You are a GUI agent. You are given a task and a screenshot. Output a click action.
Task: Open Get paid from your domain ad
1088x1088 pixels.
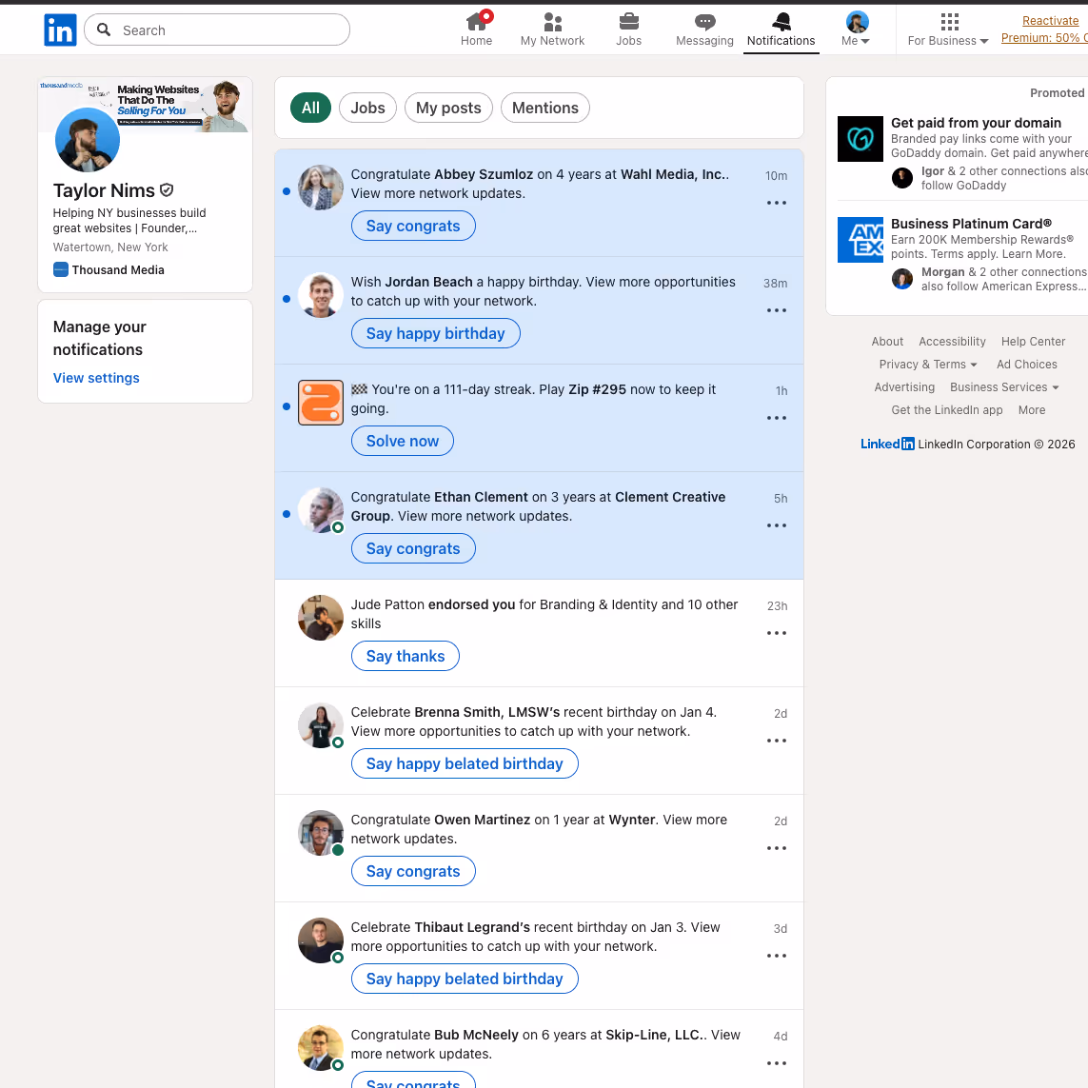(976, 123)
